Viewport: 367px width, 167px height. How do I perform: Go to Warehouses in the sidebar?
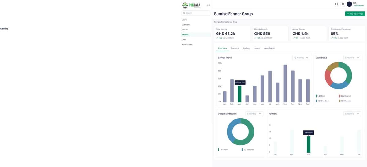(187, 44)
